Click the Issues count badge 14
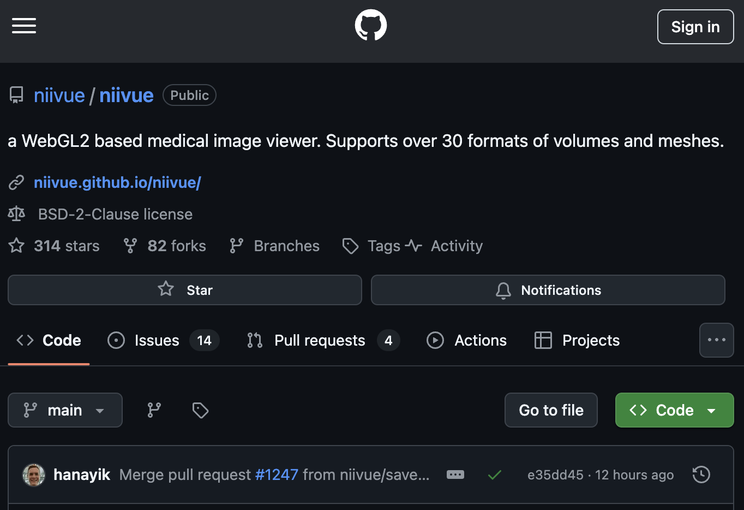744x510 pixels. tap(204, 340)
